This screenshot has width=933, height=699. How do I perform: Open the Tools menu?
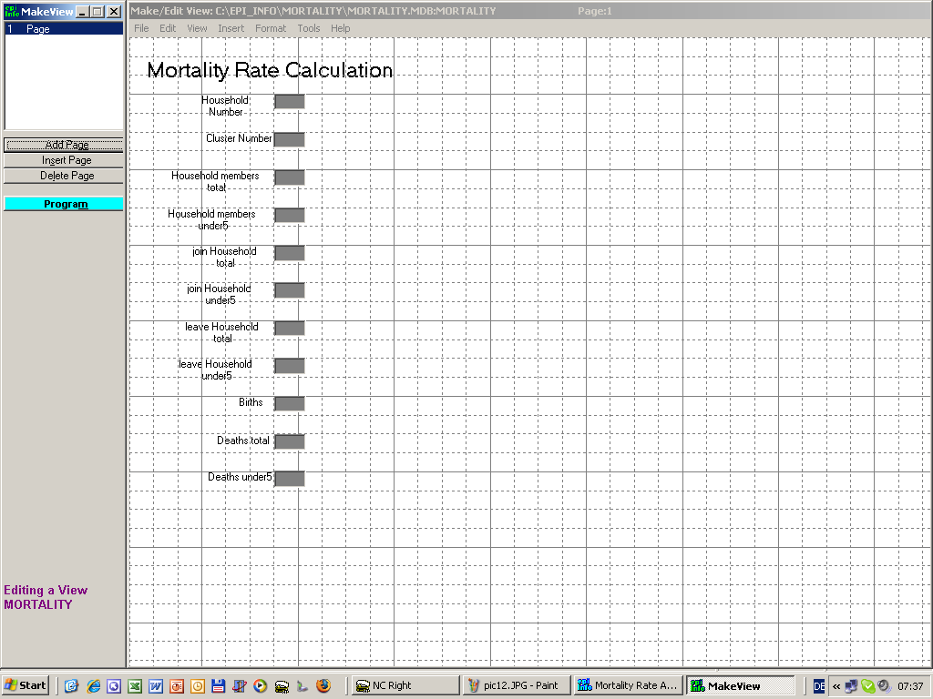tap(309, 28)
